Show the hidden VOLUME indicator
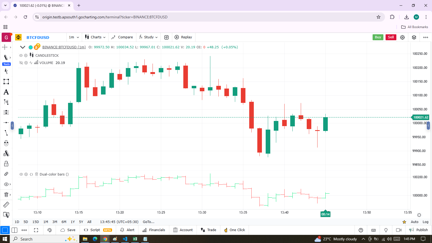Image resolution: width=432 pixels, height=243 pixels. coord(21,63)
